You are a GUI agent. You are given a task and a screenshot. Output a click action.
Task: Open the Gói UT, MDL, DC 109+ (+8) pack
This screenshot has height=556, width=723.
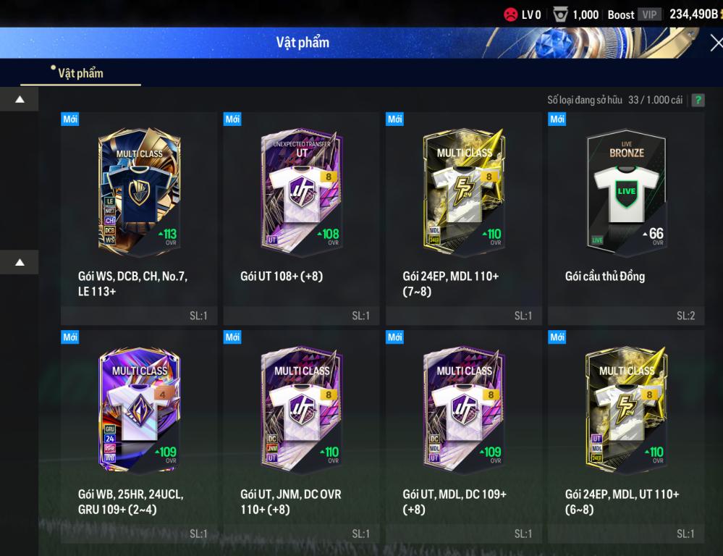(463, 437)
